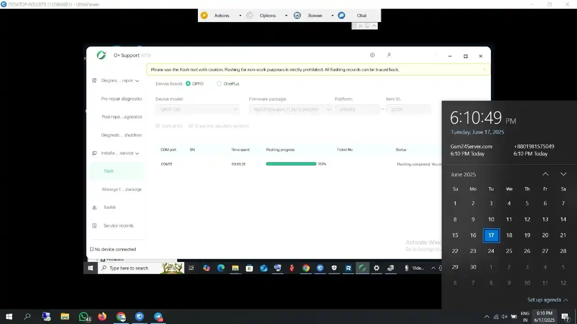Collapse the Installa... service section
The width and height of the screenshot is (577, 324).
coord(116,153)
